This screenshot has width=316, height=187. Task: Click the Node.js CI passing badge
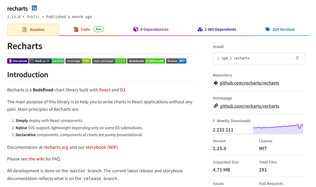(x=47, y=61)
